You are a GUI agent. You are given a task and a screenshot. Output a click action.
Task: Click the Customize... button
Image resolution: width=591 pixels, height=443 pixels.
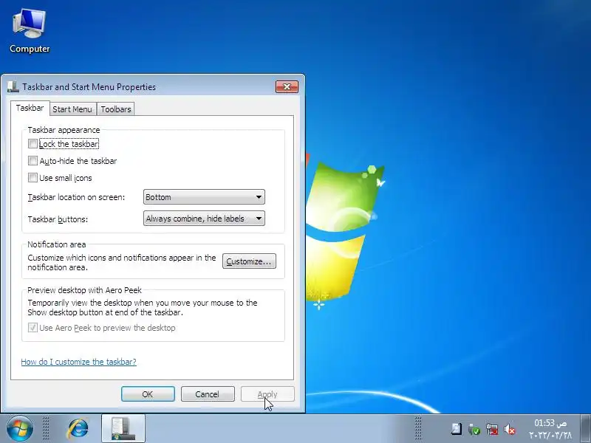[x=249, y=261]
